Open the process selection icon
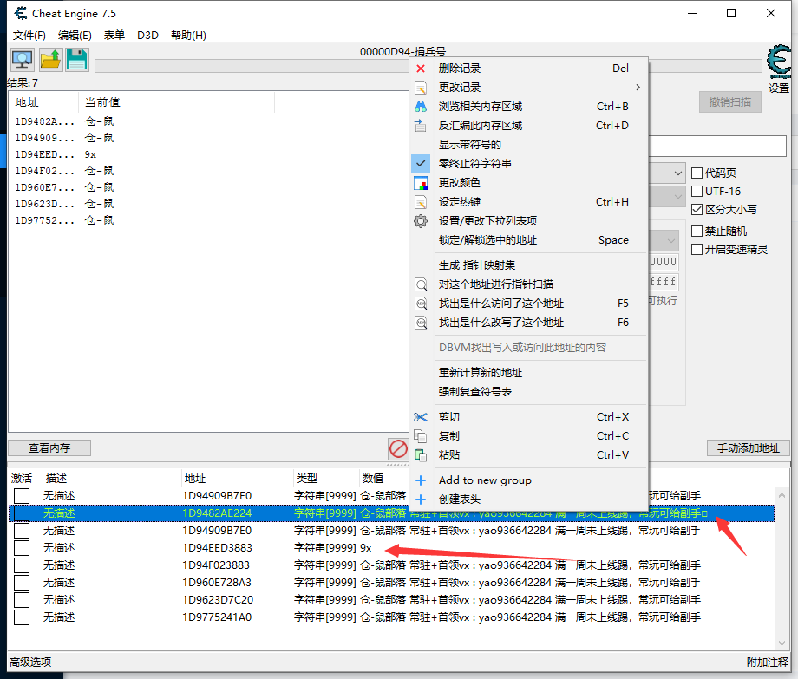The height and width of the screenshot is (679, 798). pos(23,59)
